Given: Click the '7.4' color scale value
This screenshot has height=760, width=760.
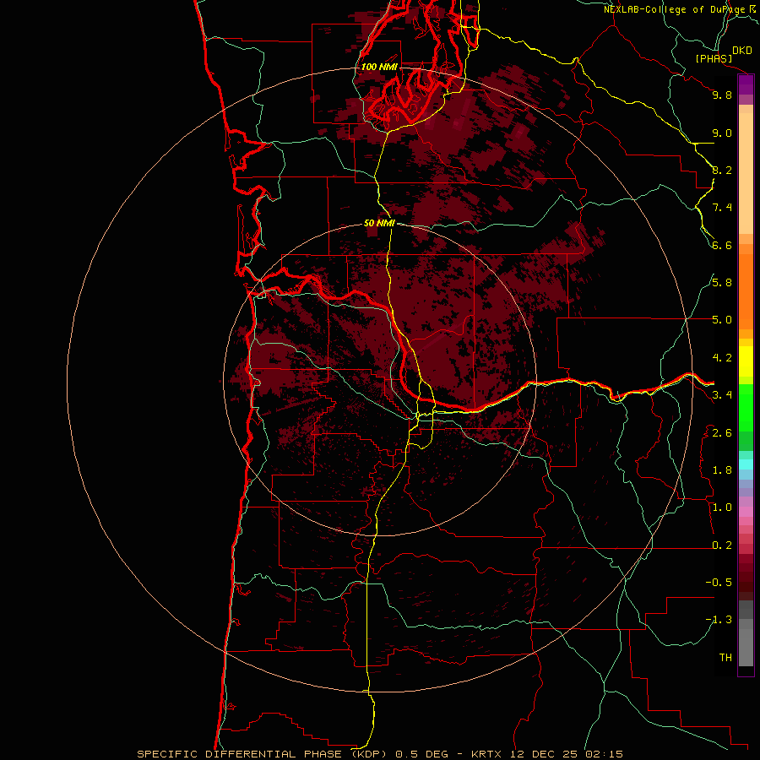Looking at the screenshot, I should tap(722, 208).
